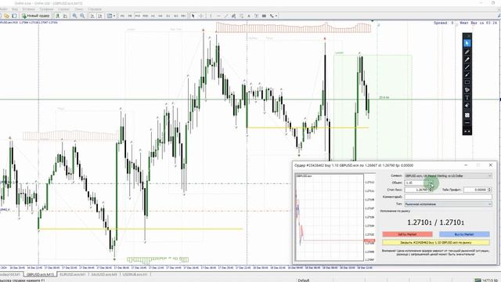Click the Comment field in the order dialog

point(449,197)
